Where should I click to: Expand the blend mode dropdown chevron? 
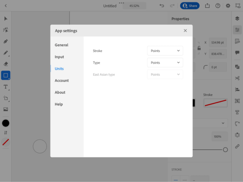pos(223,123)
